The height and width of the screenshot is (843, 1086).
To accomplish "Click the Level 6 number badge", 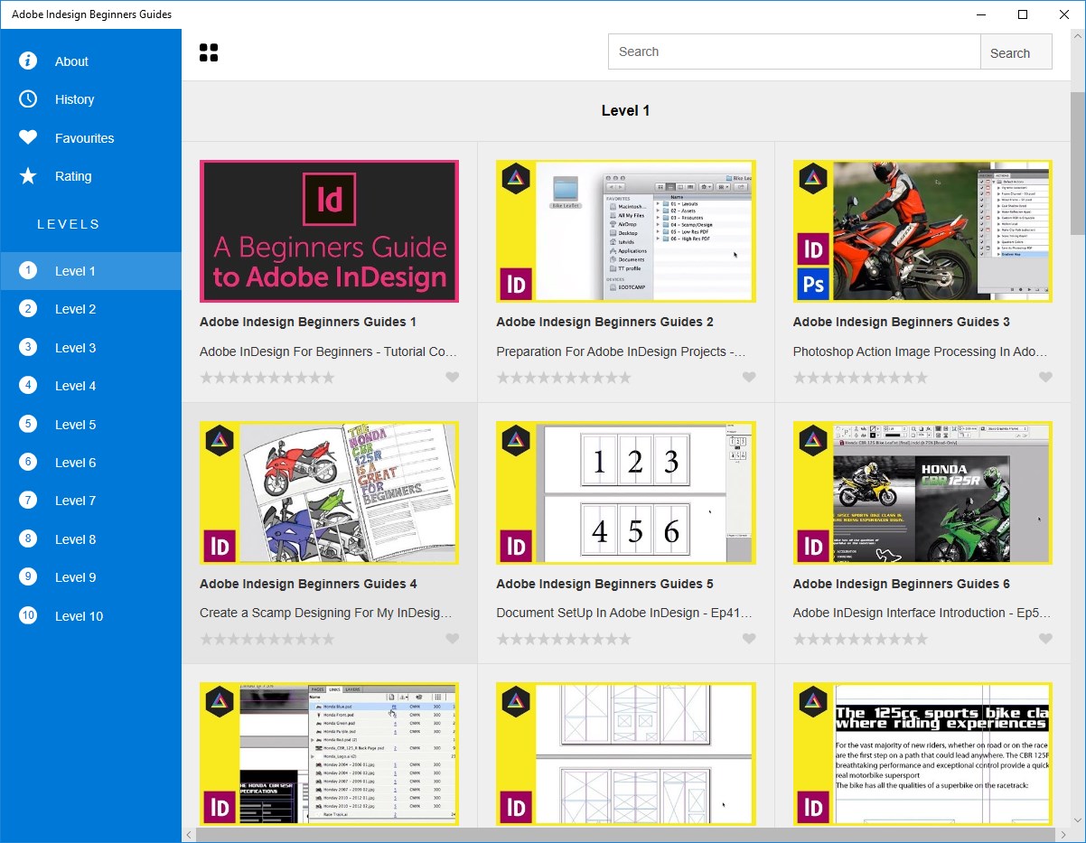I will tap(28, 462).
